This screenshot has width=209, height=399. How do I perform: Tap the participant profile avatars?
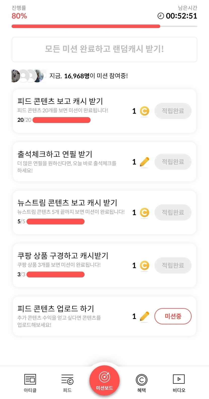click(29, 76)
